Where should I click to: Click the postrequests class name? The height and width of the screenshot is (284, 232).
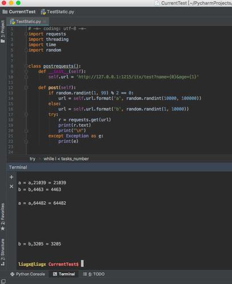[x=61, y=66]
